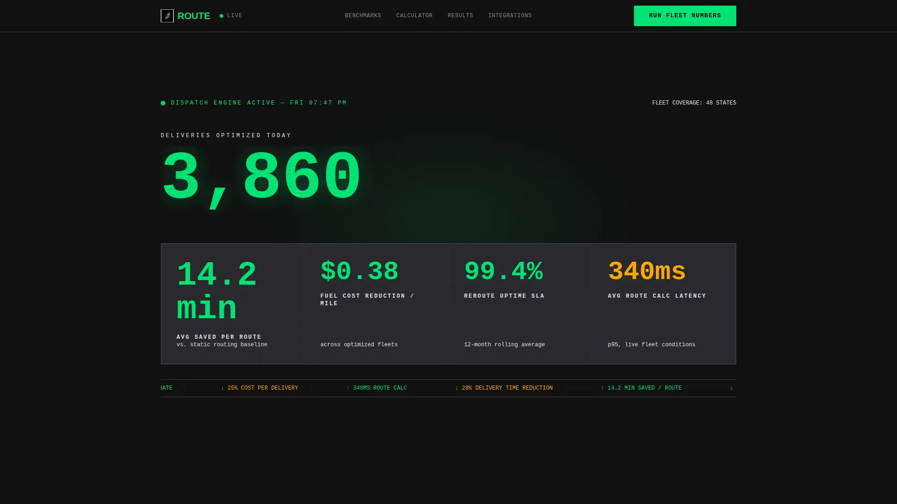Open the Calculator nav item

[414, 16]
